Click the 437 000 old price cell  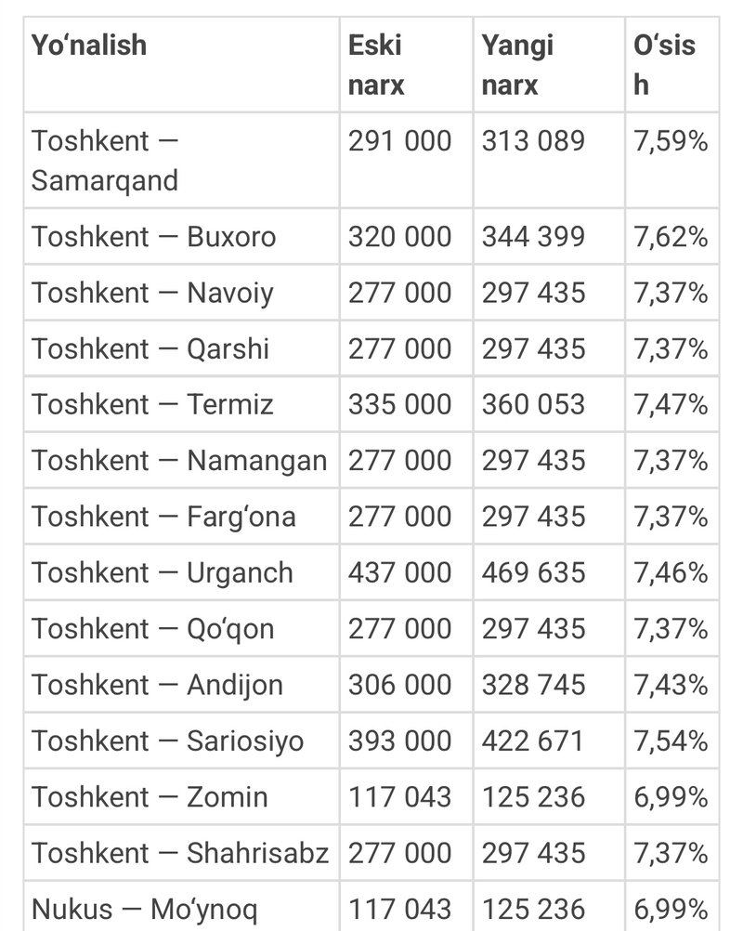399,572
